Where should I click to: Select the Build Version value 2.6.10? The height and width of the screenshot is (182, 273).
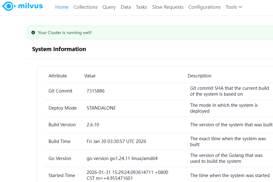[93, 125]
